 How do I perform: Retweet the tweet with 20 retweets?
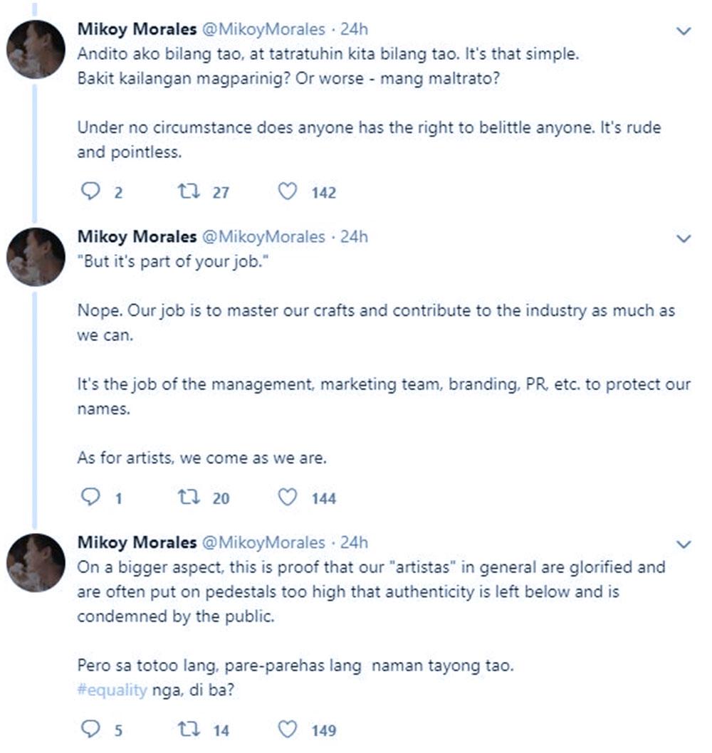point(188,497)
